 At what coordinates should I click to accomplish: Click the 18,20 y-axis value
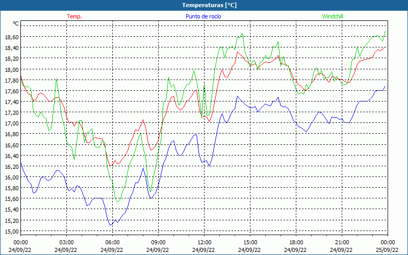click(x=12, y=59)
